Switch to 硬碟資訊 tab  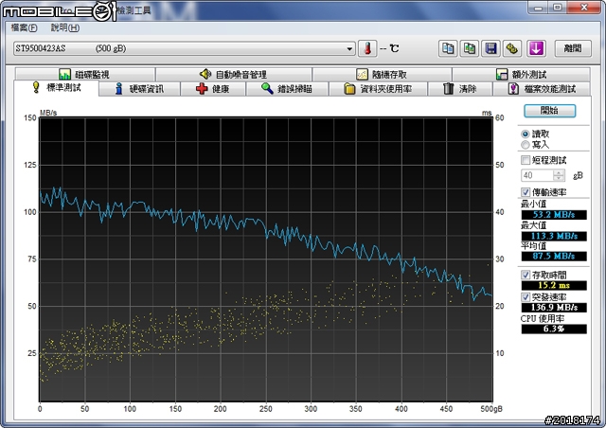139,89
